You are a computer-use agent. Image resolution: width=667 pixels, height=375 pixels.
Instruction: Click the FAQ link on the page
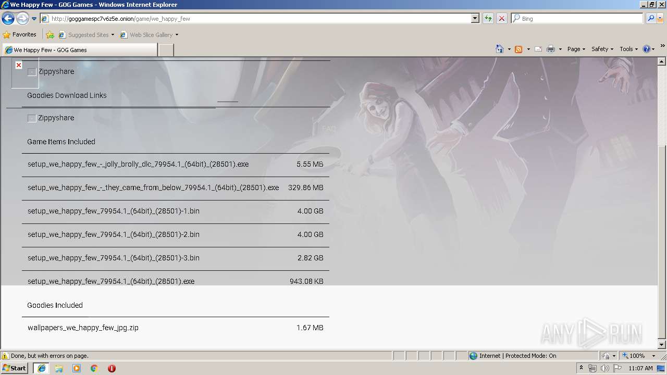329,129
